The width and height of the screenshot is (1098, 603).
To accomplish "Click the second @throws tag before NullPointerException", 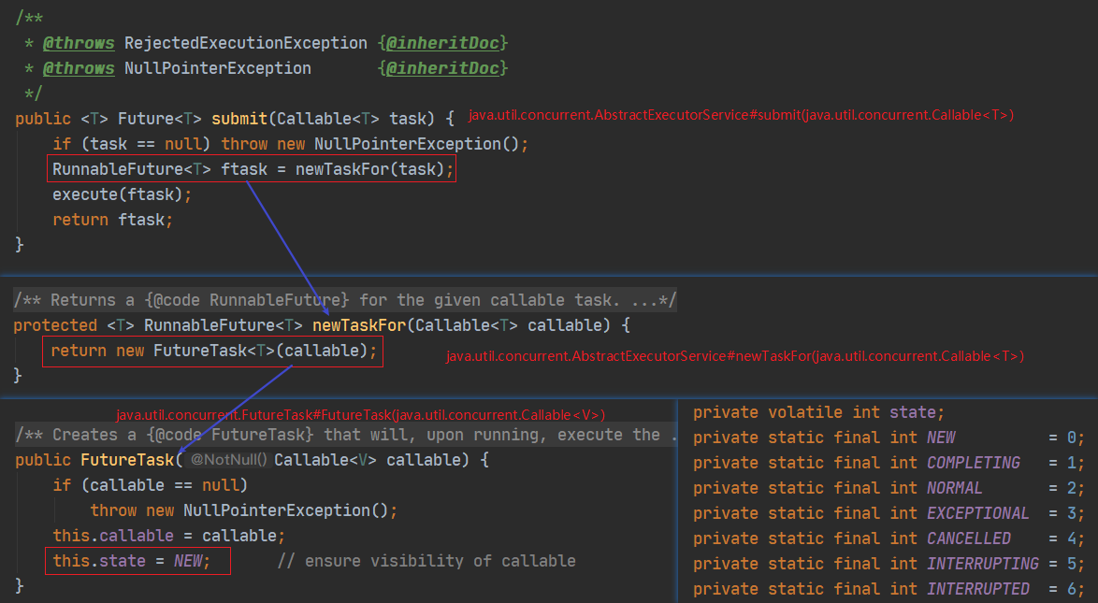I will coord(79,68).
